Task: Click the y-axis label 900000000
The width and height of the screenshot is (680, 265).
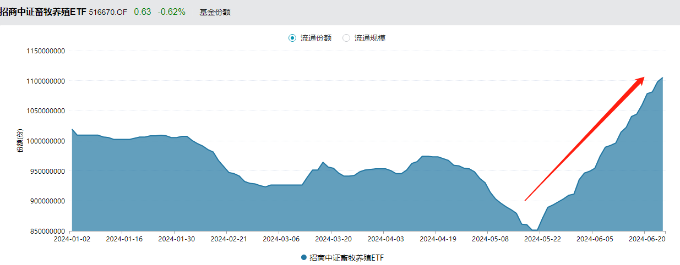Action: click(48, 201)
